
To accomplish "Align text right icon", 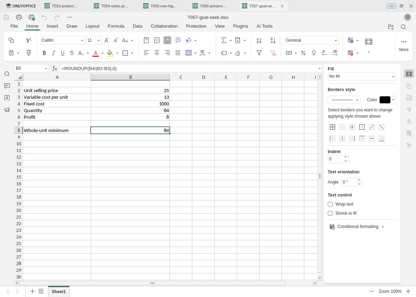I will [x=167, y=53].
